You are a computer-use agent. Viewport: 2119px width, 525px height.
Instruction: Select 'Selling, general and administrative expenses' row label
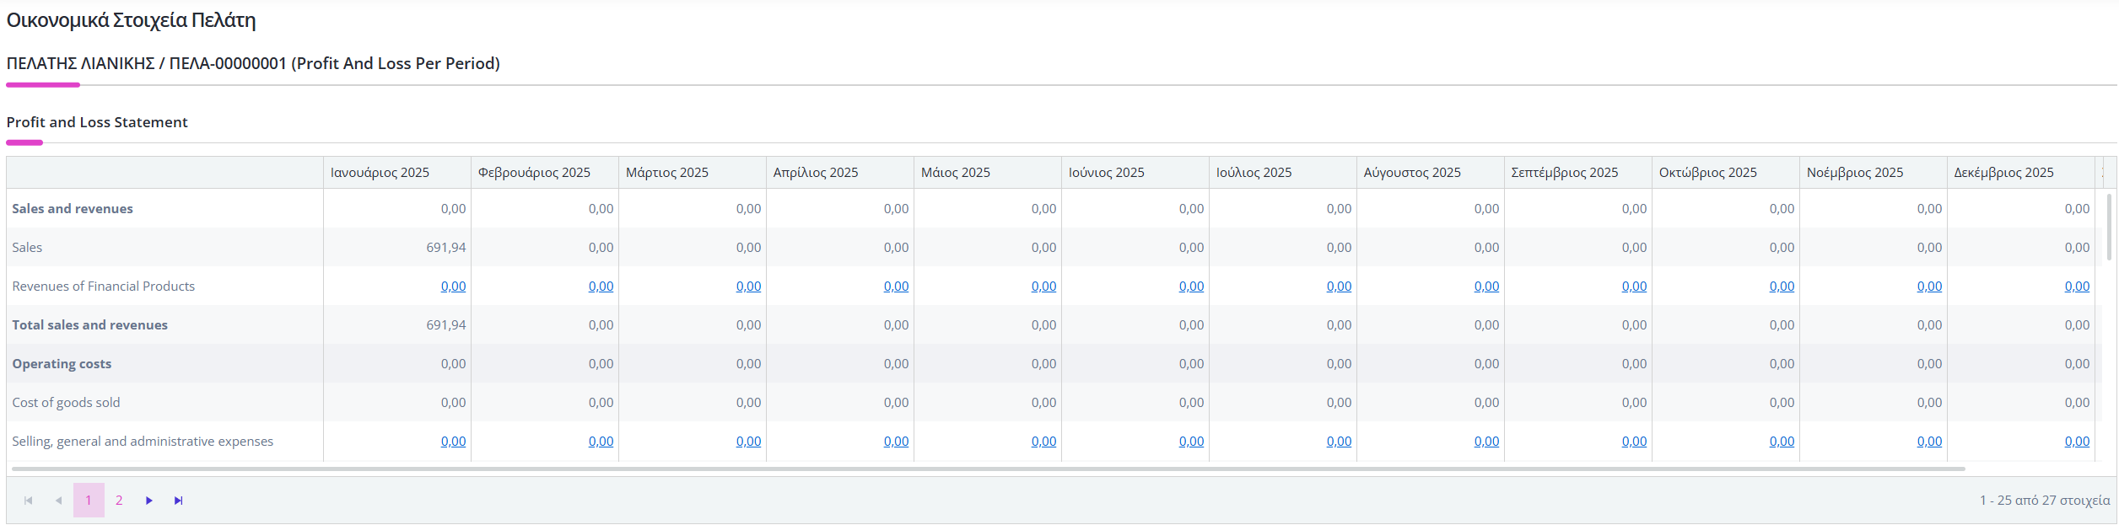tap(143, 442)
